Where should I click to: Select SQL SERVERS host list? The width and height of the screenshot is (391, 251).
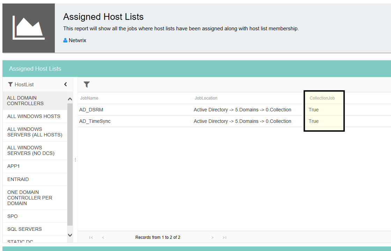tap(24, 229)
